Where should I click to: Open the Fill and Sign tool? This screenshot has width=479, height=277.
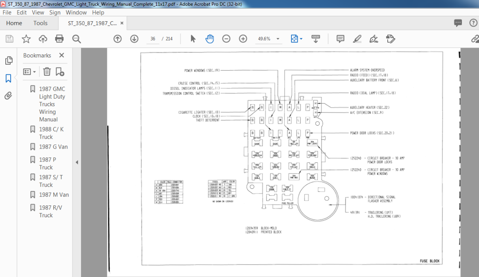click(x=374, y=39)
